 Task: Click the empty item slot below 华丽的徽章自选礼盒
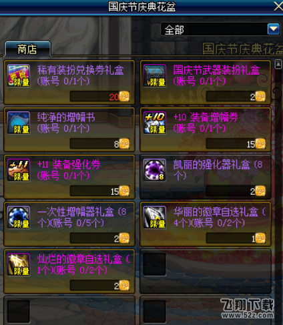pos(206,271)
